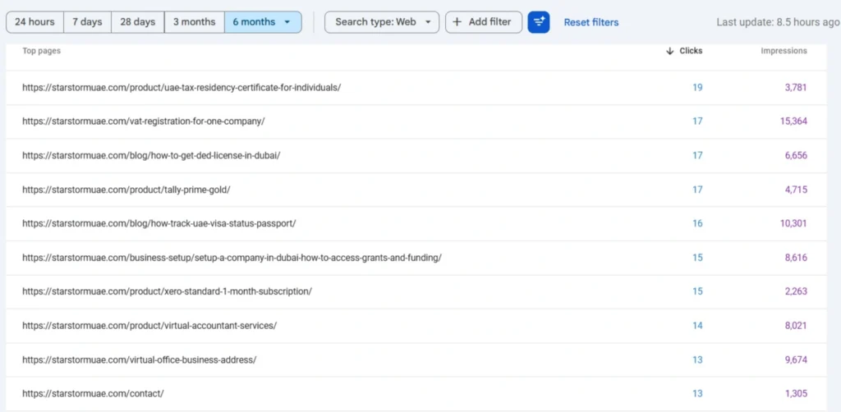This screenshot has width=841, height=412.
Task: Open the uae-tax-residency-certificate page row
Action: (x=182, y=87)
